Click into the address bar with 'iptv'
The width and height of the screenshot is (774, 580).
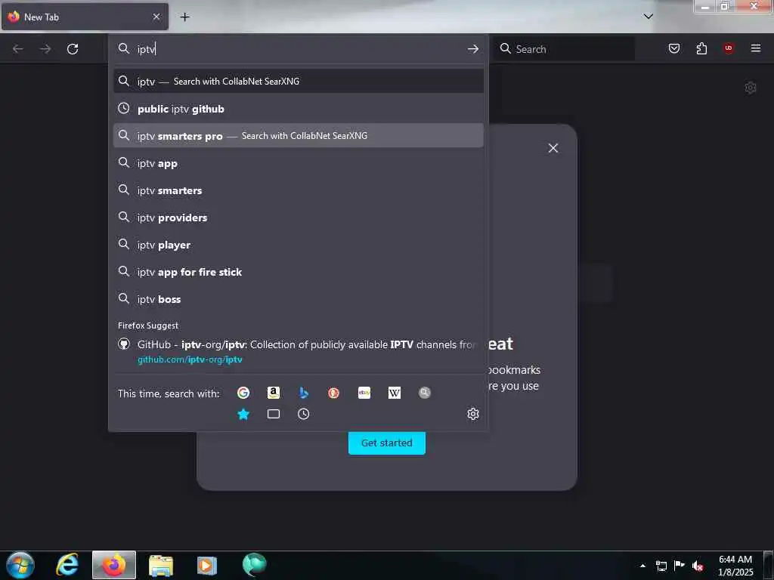(x=296, y=49)
